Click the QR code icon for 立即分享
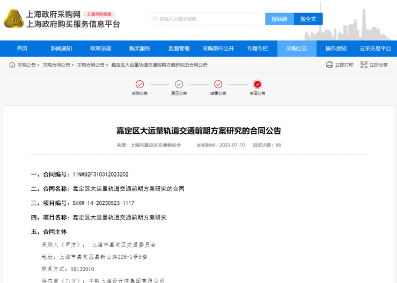This screenshot has height=283, width=397. (364, 65)
